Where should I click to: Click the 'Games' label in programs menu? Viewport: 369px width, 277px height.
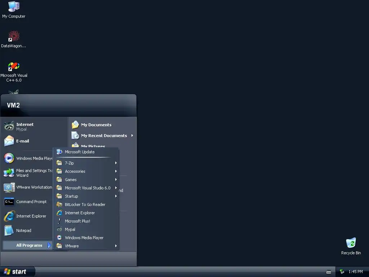(71, 180)
